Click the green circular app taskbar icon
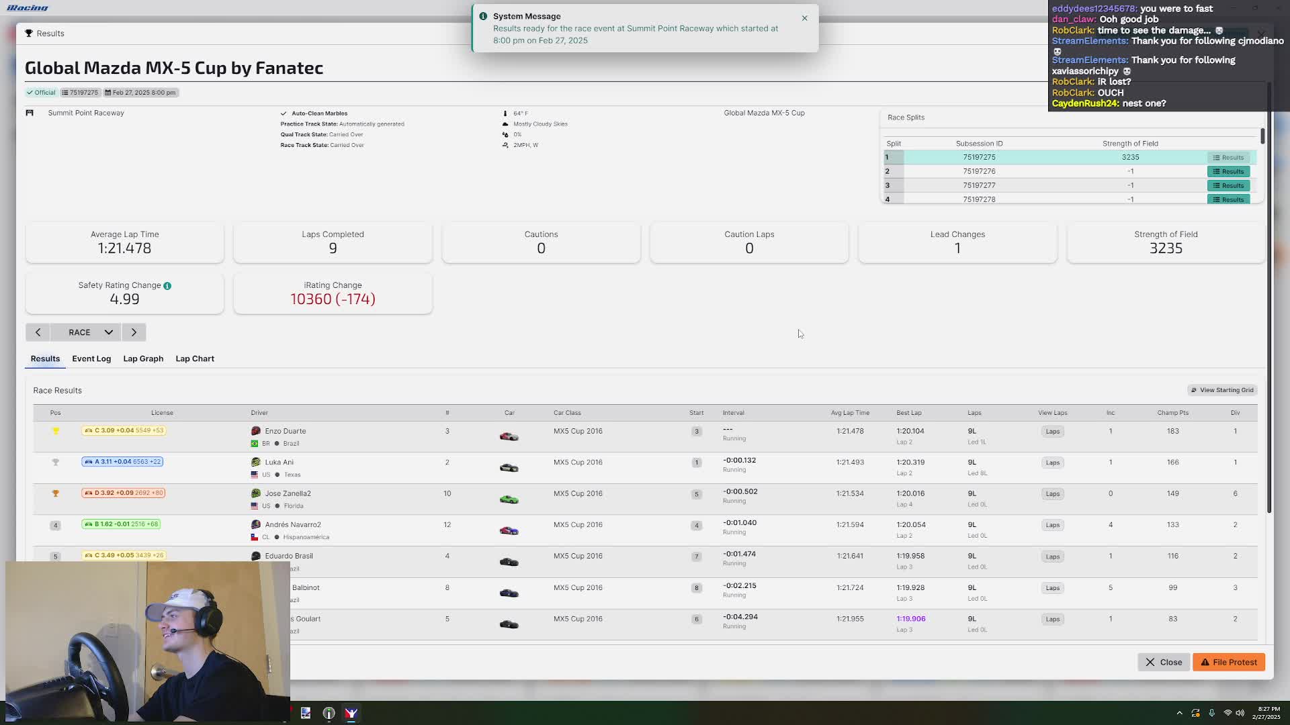The width and height of the screenshot is (1290, 725). [x=329, y=713]
